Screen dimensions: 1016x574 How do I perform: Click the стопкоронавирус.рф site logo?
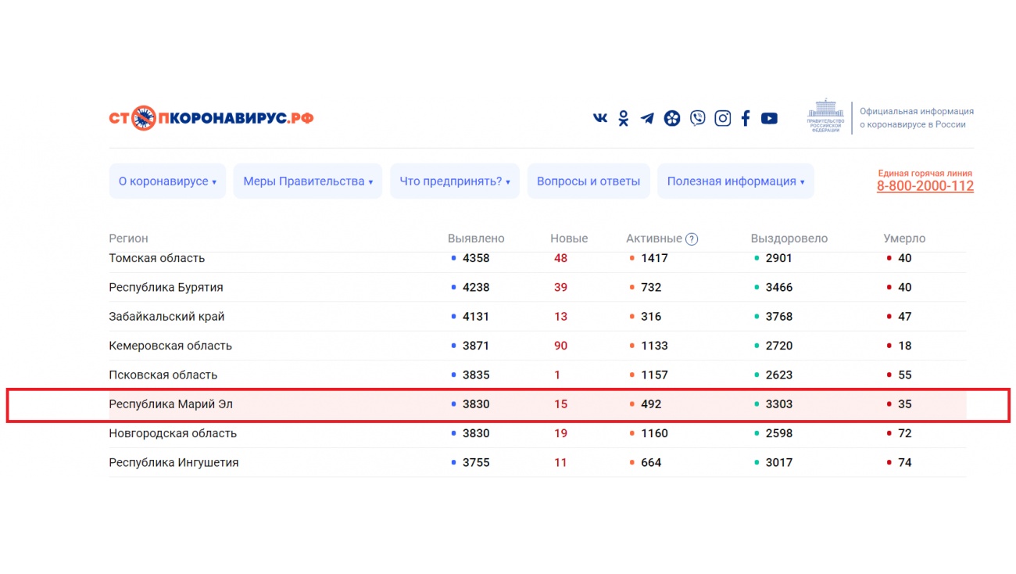point(211,119)
